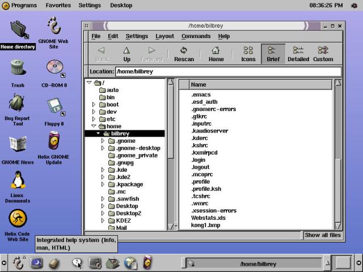This screenshot has height=272, width=363.
Task: Open the Layout menu
Action: (x=164, y=36)
